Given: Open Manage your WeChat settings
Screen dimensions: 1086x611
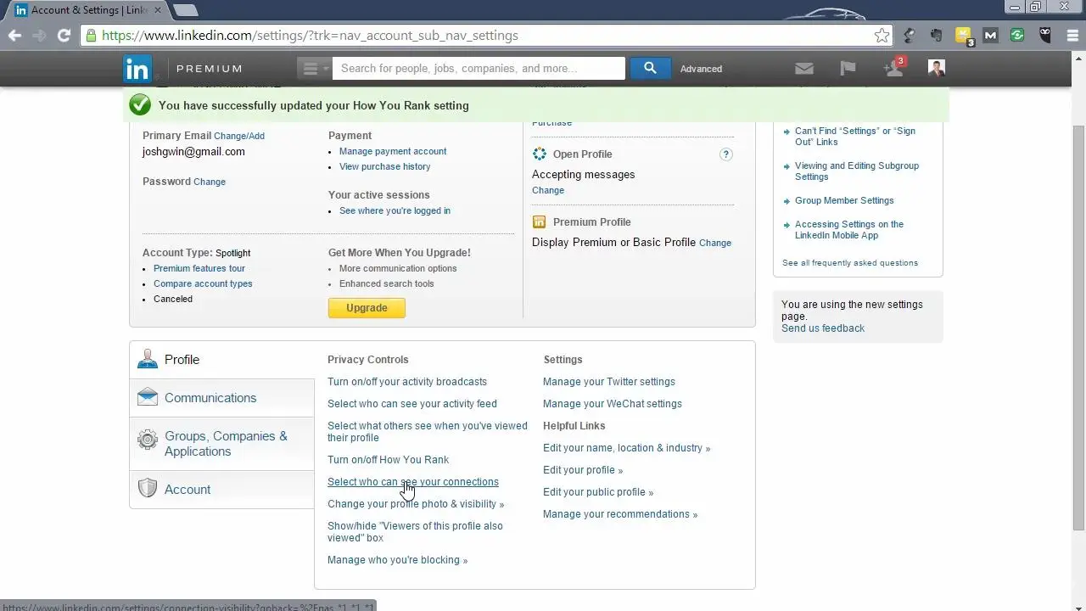Looking at the screenshot, I should pos(613,404).
